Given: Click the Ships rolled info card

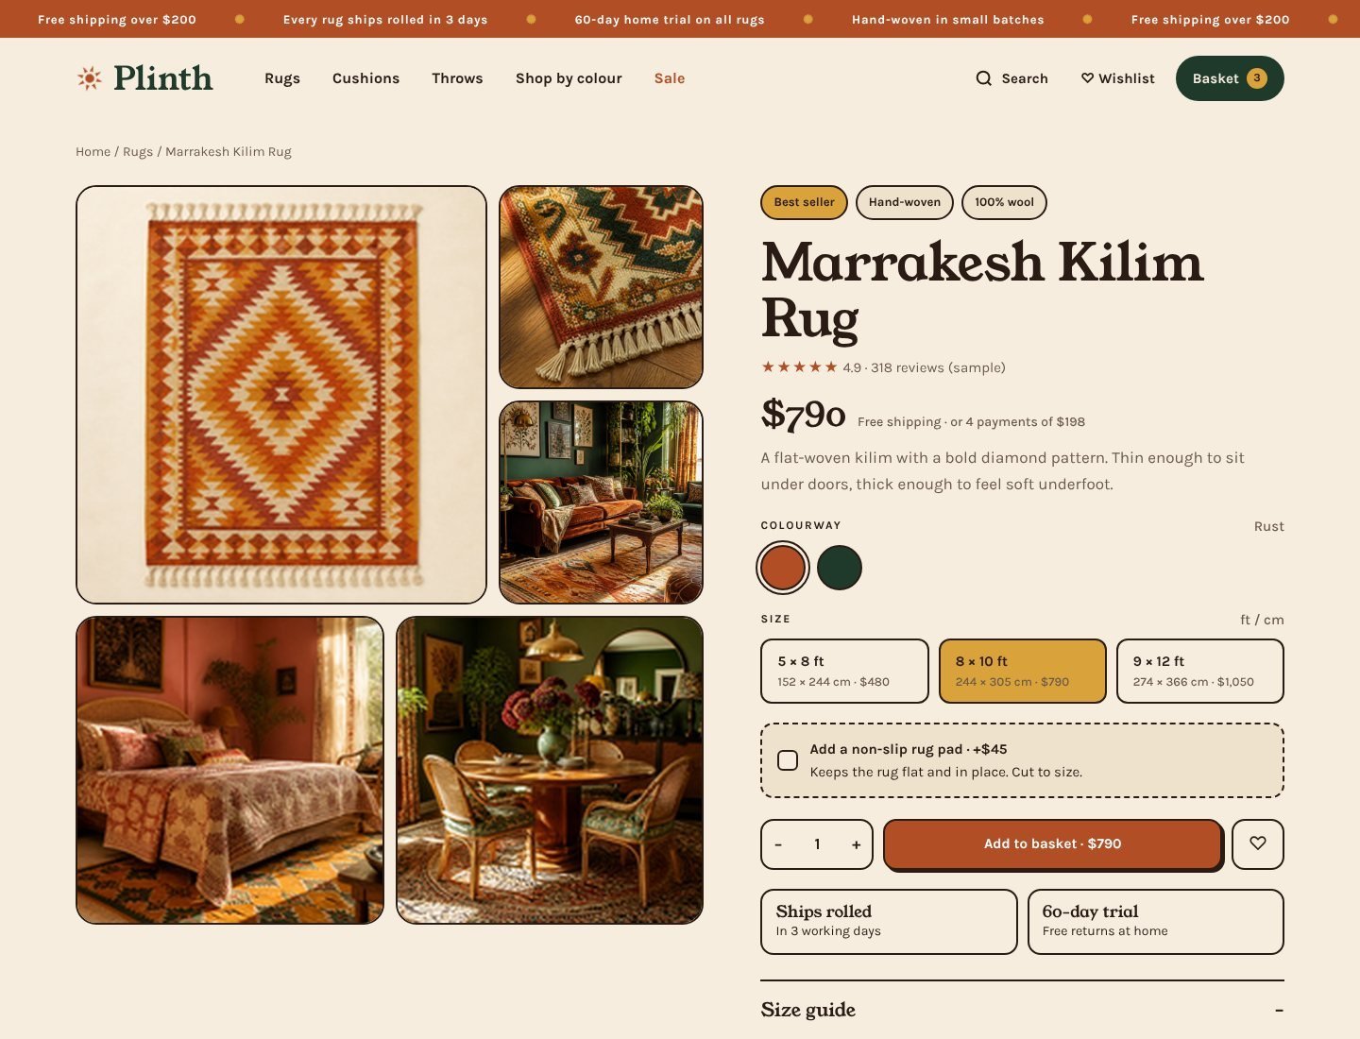Looking at the screenshot, I should tap(889, 922).
